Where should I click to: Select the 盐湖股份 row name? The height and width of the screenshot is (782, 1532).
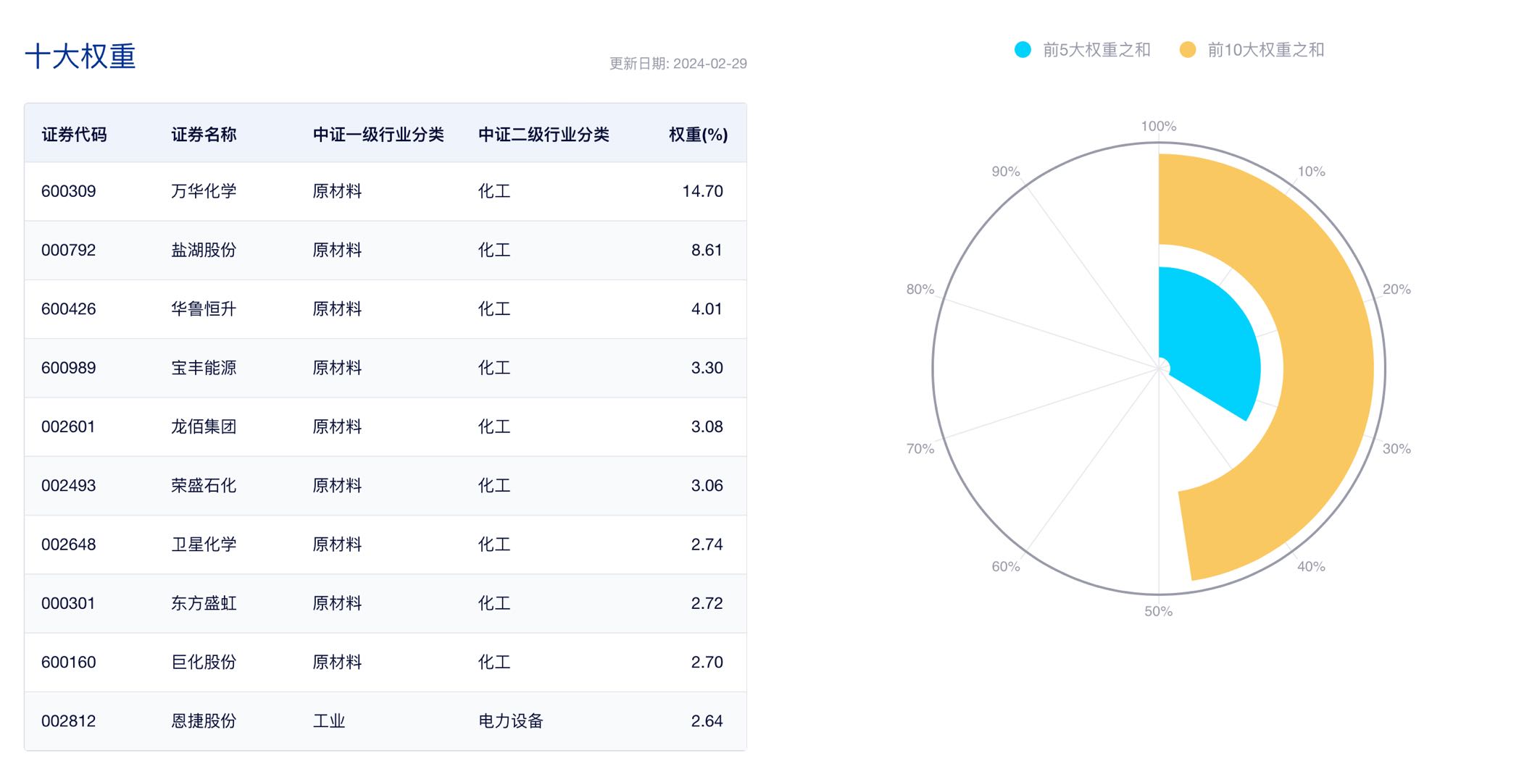pos(204,250)
